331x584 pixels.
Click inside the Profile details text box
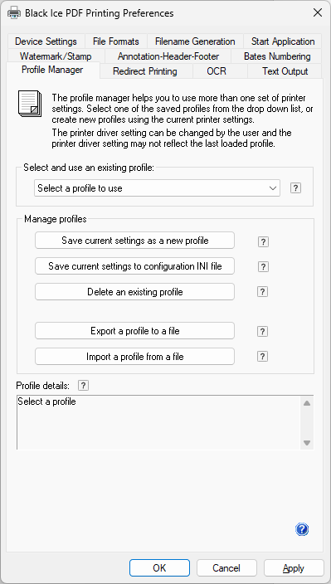159,422
